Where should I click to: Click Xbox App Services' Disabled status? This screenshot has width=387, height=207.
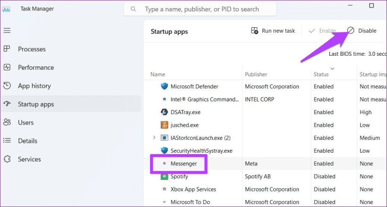pyautogui.click(x=325, y=189)
